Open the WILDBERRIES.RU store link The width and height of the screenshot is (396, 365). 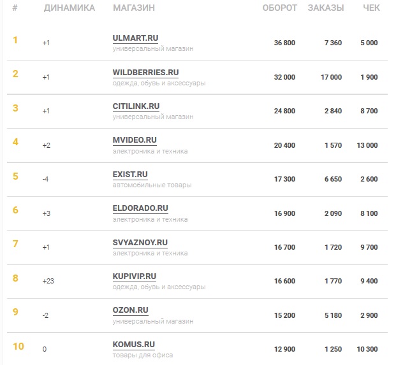(145, 73)
